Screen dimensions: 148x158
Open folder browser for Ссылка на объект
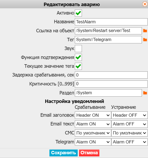click(x=145, y=31)
